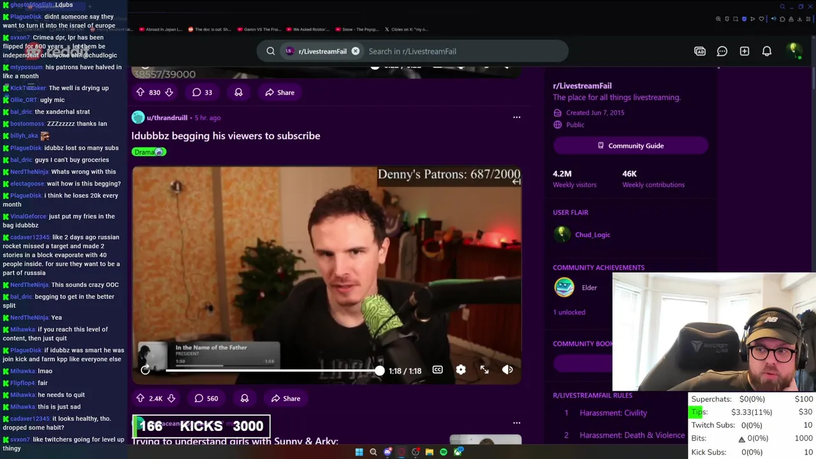Switch to The doc is out tab
Viewport: 816px width, 459px height.
pos(208,29)
